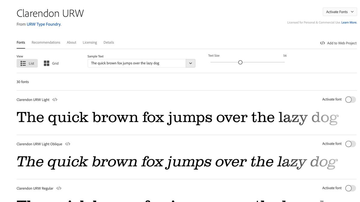The image size is (360, 202).
Task: Switch to Grid view
Action: (x=51, y=63)
